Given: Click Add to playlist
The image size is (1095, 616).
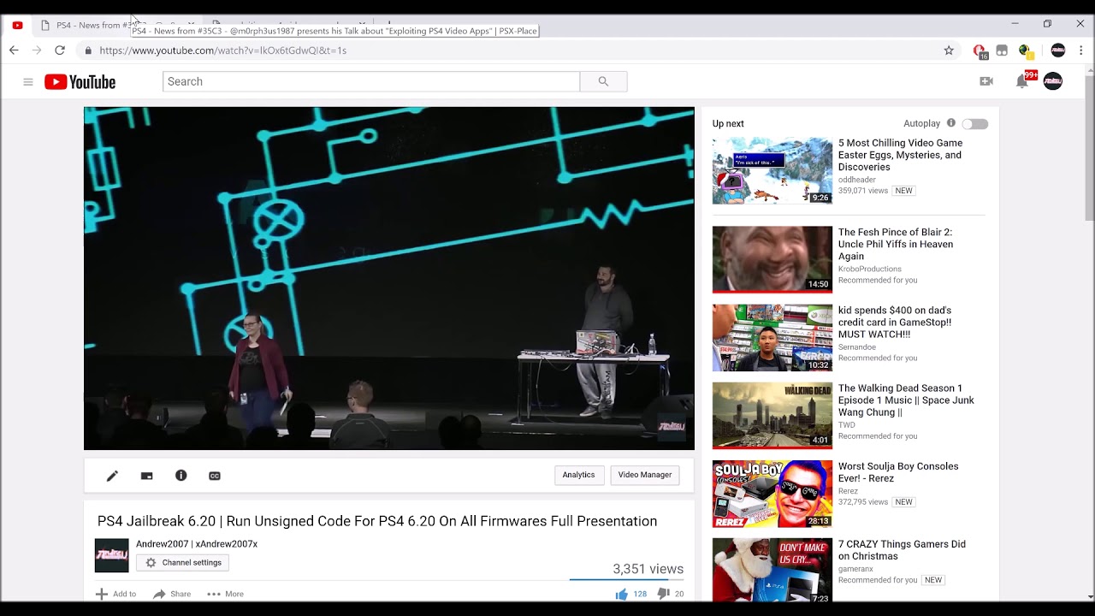Looking at the screenshot, I should (x=115, y=594).
